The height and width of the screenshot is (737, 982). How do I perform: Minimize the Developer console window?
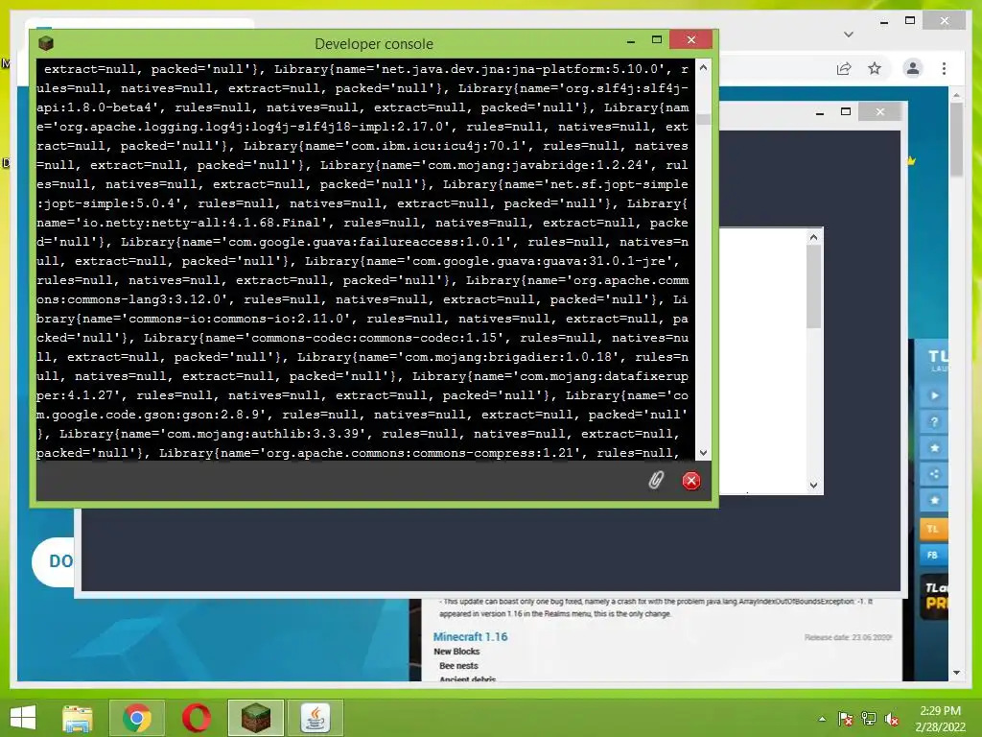tap(631, 40)
